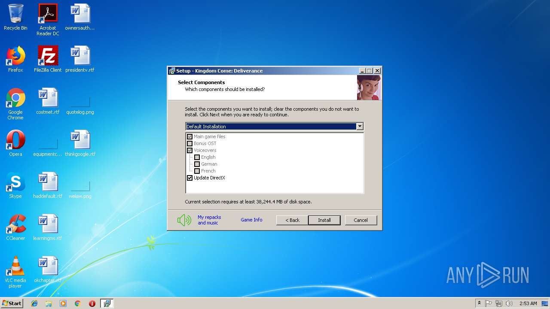Toggle the German voiceover checkbox
The image size is (550, 309).
197,164
